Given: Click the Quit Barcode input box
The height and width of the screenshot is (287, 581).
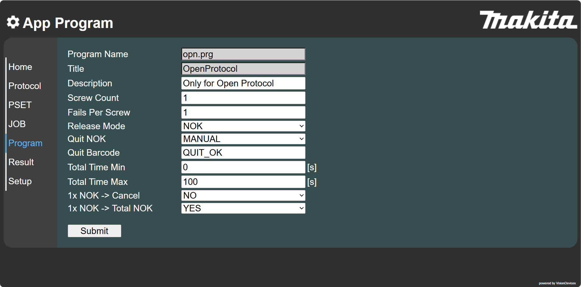Looking at the screenshot, I should [243, 153].
